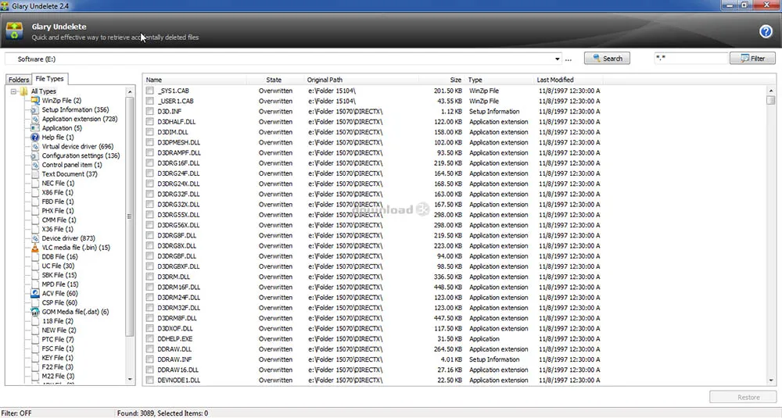Switch to the Folders tab
Viewport: 782px width, 418px height.
tap(19, 80)
